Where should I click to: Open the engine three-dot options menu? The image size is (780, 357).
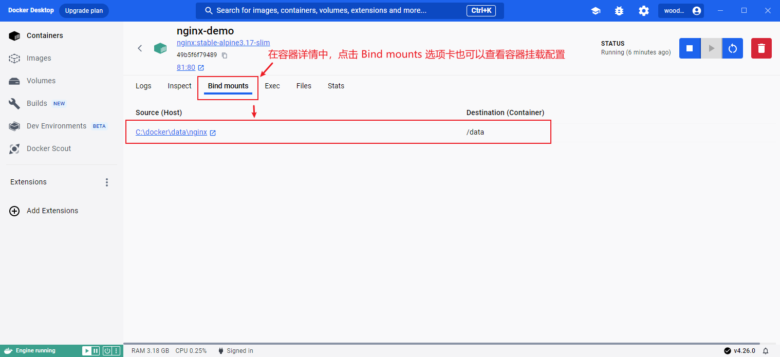(x=116, y=351)
